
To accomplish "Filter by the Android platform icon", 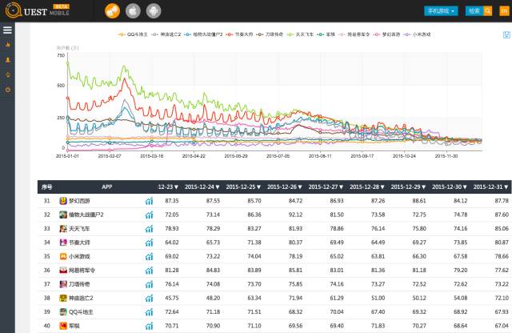I will [x=154, y=11].
